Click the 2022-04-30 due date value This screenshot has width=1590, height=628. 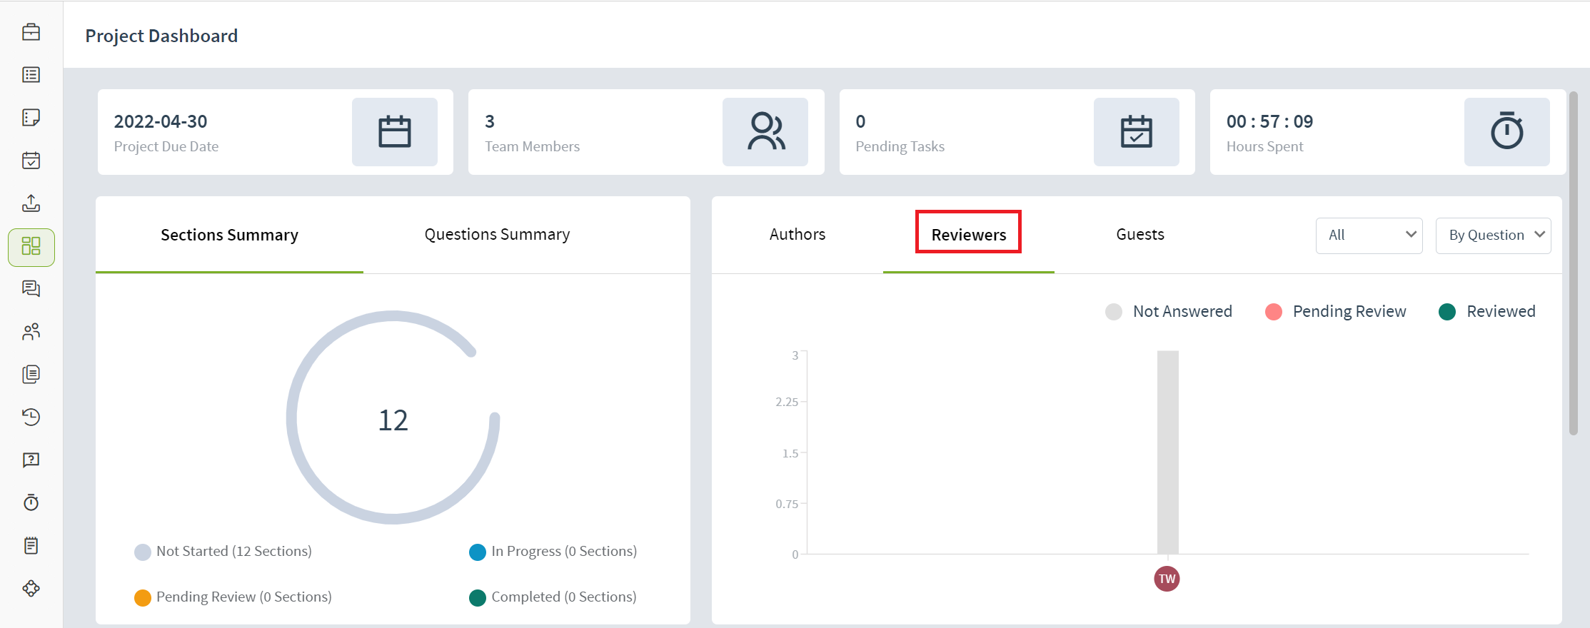(161, 121)
